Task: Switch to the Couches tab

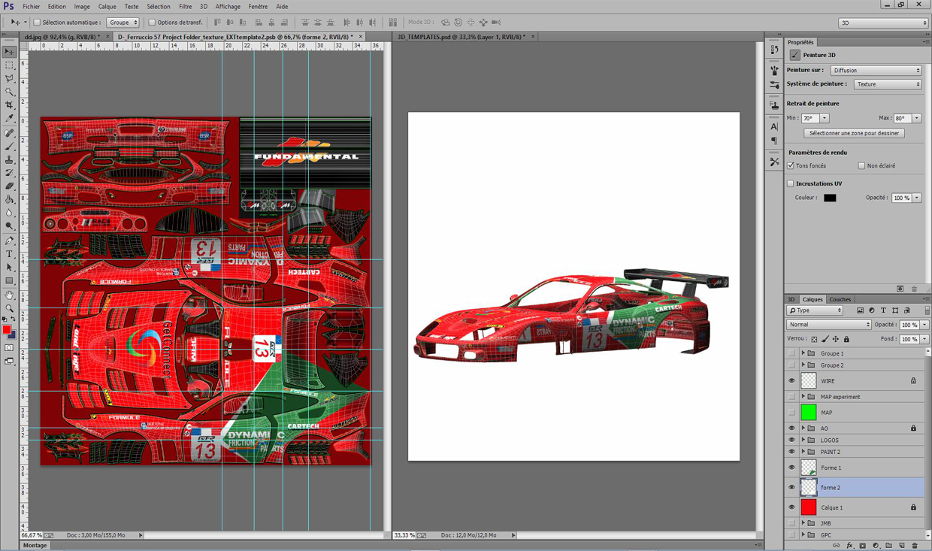Action: (840, 299)
